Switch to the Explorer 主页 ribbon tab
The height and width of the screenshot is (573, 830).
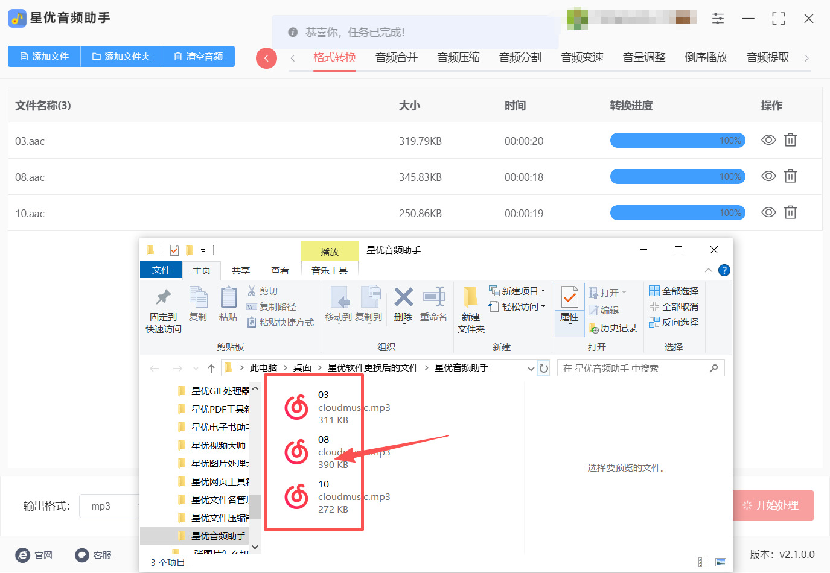coord(202,270)
